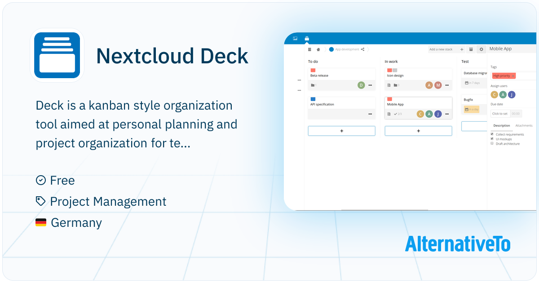Go to the home breadcrumb icon
Image resolution: width=539 pixels, height=283 pixels.
click(318, 49)
